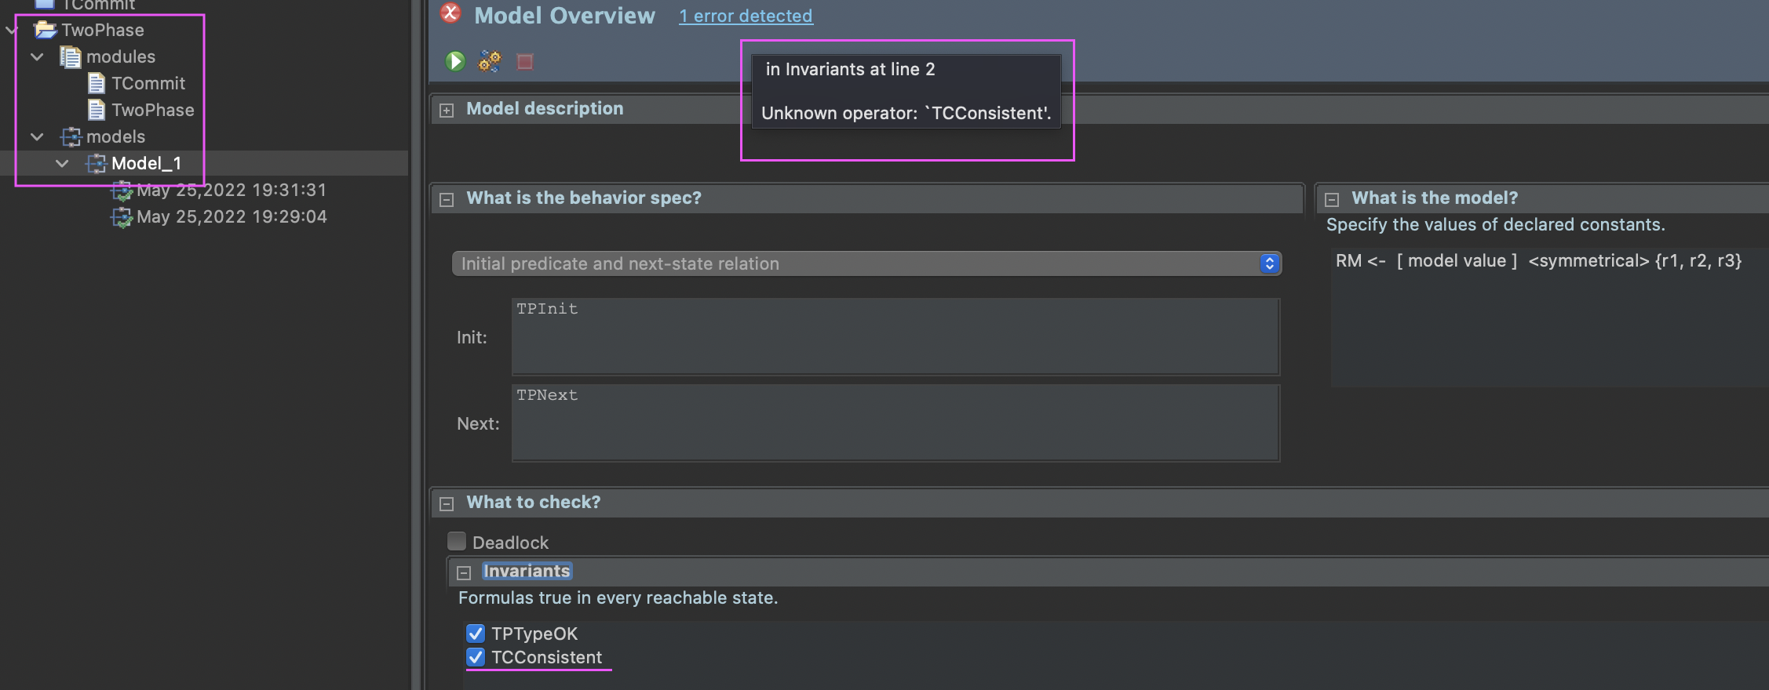1769x690 pixels.
Task: Stop TLC using the red square icon
Action: pyautogui.click(x=525, y=61)
